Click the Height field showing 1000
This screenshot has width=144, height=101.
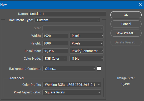(55, 43)
